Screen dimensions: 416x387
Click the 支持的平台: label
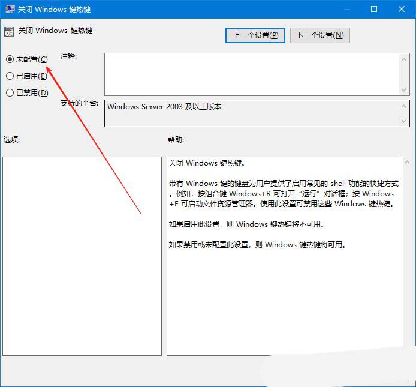(x=79, y=103)
